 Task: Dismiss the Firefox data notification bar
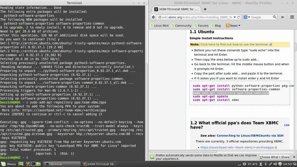tap(294, 157)
